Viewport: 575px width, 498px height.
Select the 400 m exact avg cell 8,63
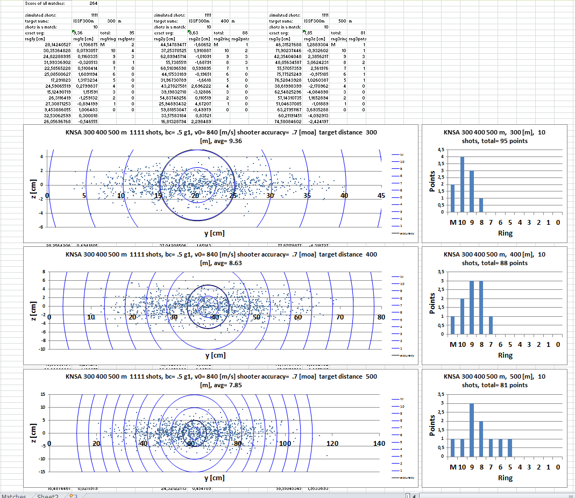(200, 33)
